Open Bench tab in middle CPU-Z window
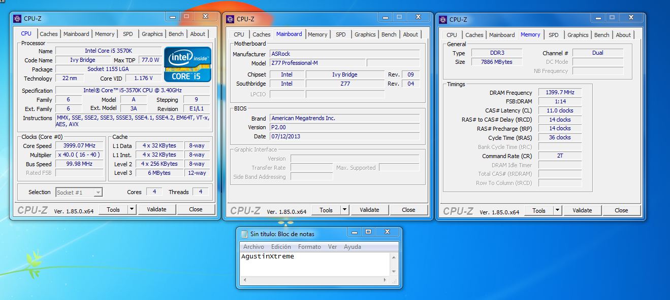 tap(389, 34)
